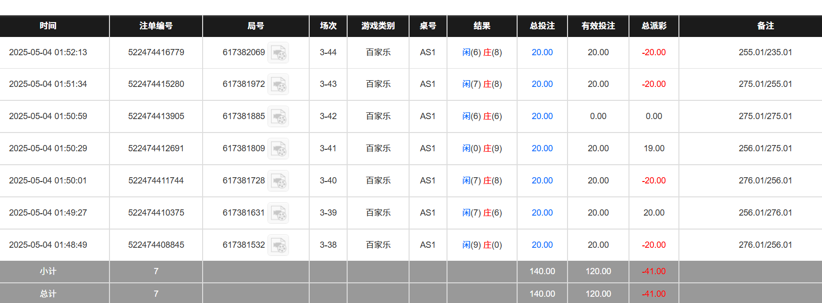Click video replay icon for game 617381532
The width and height of the screenshot is (822, 303).
[x=279, y=245]
